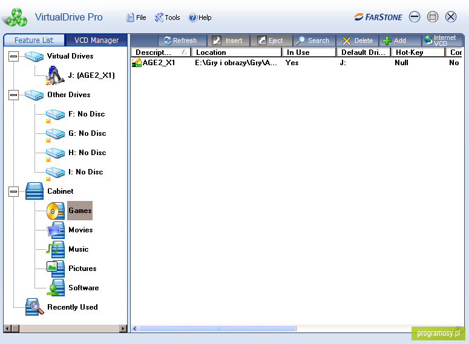Select the Pictures tree label
Viewport: 469px width, 344px height.
pyautogui.click(x=82, y=269)
